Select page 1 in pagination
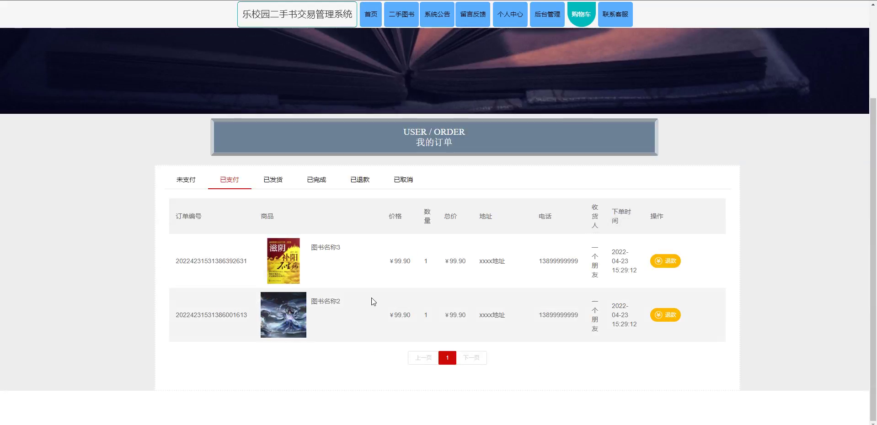This screenshot has height=425, width=877. click(447, 358)
